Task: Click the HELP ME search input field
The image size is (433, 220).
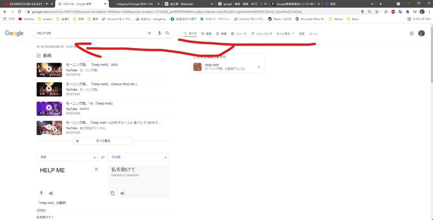Action: (91, 33)
